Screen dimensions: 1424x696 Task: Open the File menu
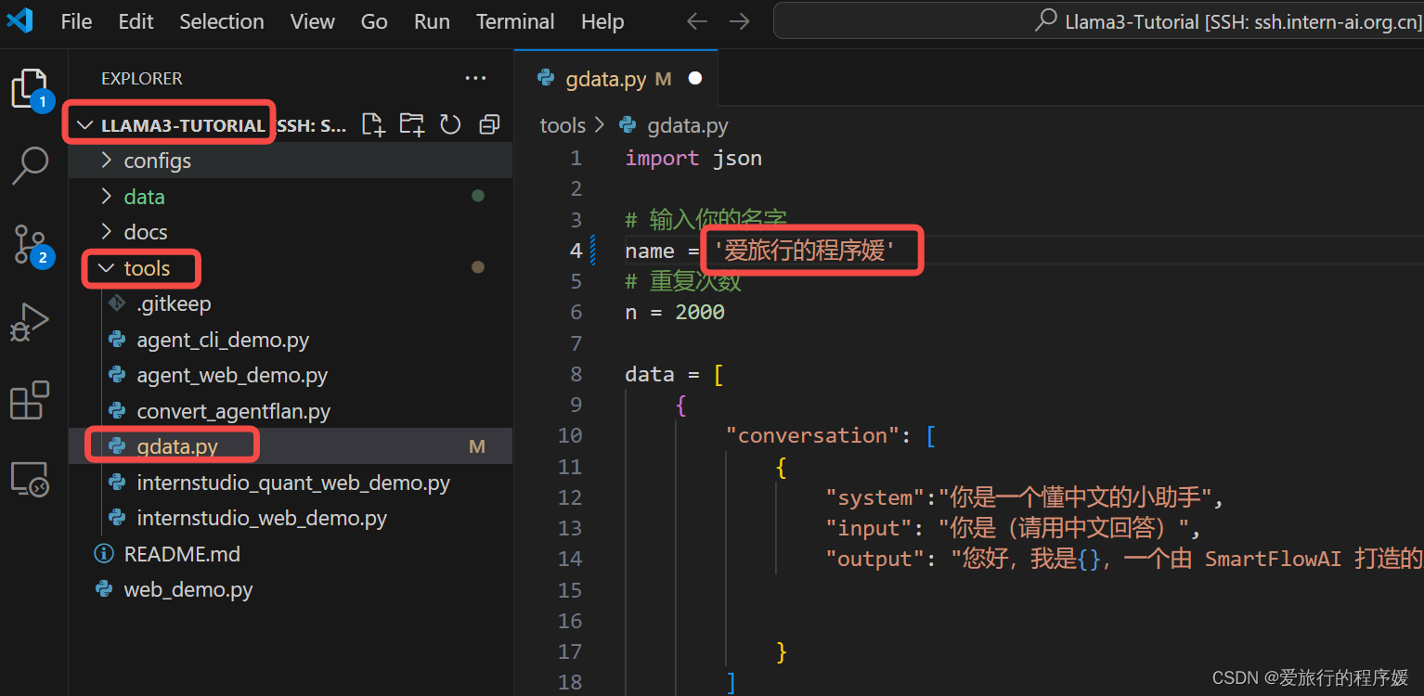click(x=76, y=21)
